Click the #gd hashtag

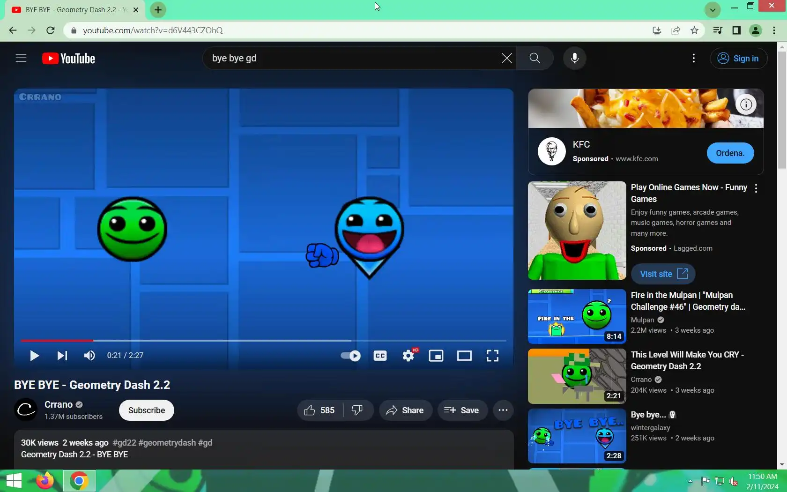(205, 443)
